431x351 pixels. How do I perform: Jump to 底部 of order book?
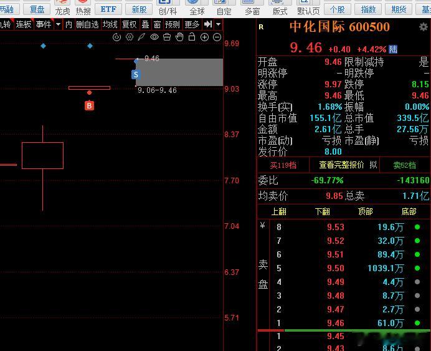[409, 211]
